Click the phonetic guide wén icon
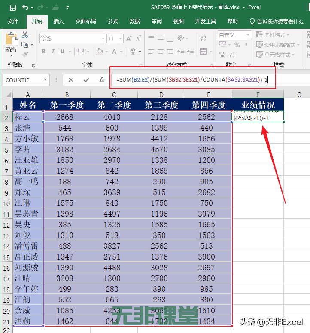 click(133, 52)
